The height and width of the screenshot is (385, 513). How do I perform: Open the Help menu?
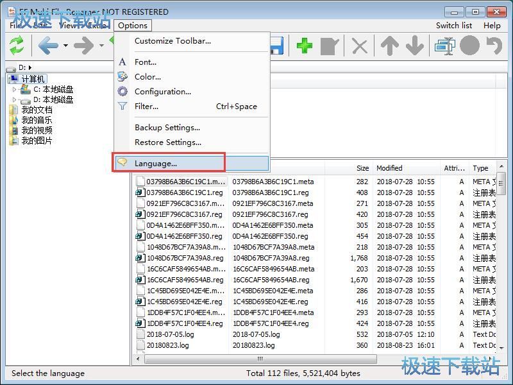492,26
